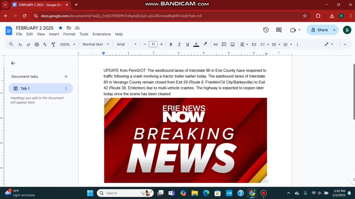The width and height of the screenshot is (355, 199).
Task: View the cloud save status
Action: pos(77,28)
